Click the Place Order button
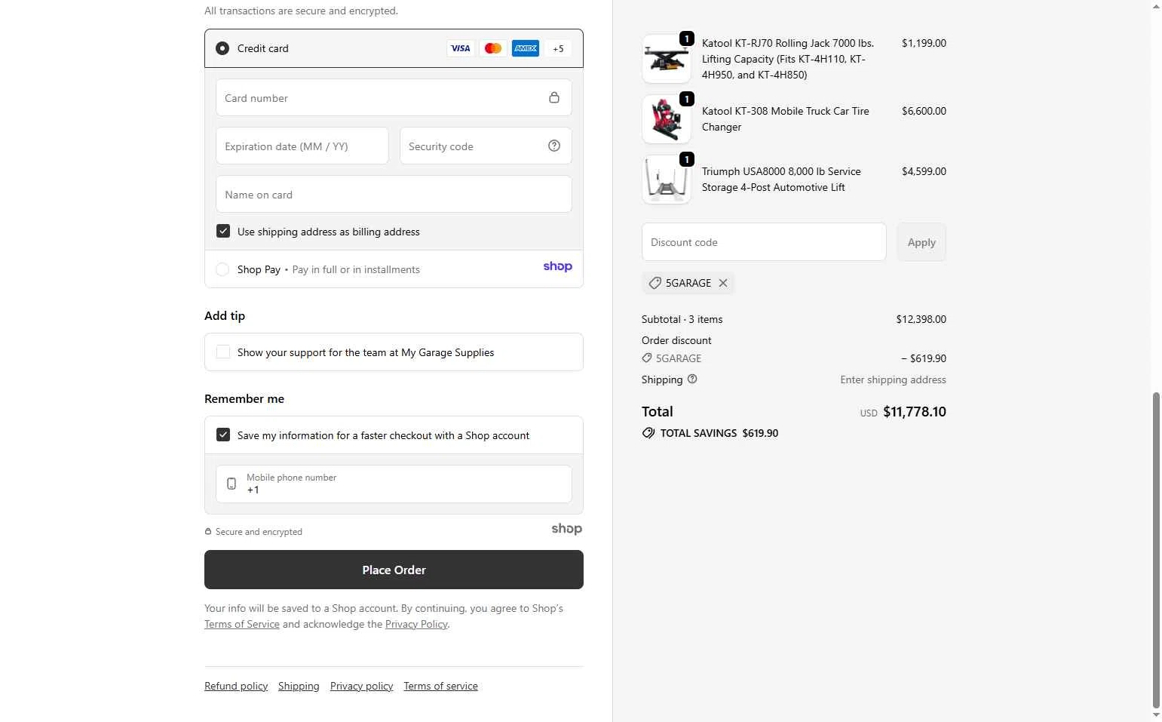This screenshot has width=1162, height=722. [394, 570]
